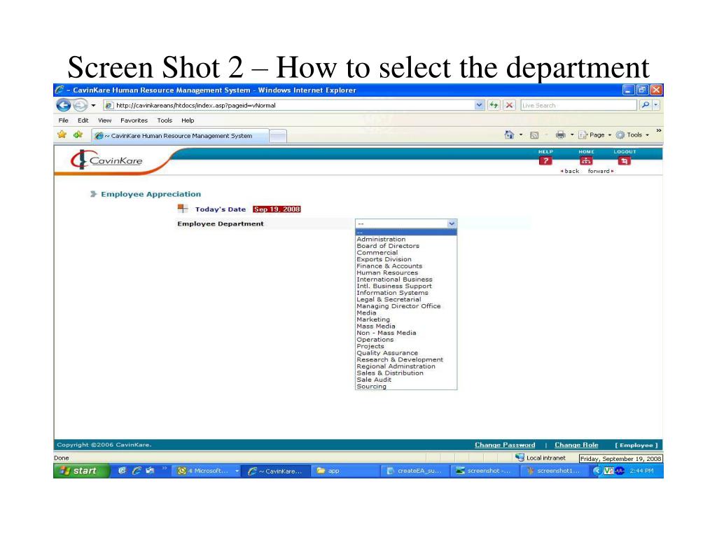Click the RSS feeds toolbar icon
Image resolution: width=717 pixels, height=538 pixels.
click(534, 135)
